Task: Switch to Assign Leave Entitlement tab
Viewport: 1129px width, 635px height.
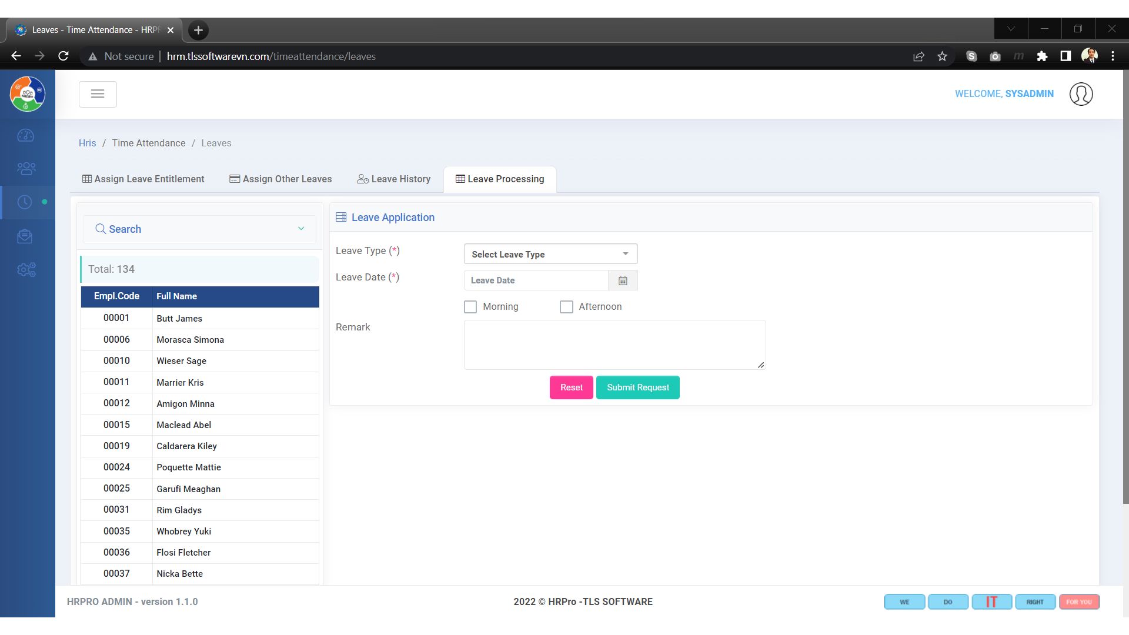Action: pyautogui.click(x=143, y=179)
